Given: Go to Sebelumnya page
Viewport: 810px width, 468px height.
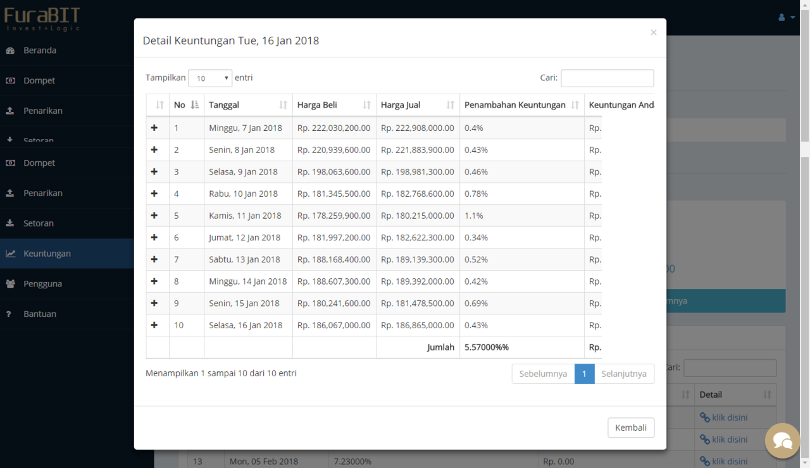Looking at the screenshot, I should 543,374.
